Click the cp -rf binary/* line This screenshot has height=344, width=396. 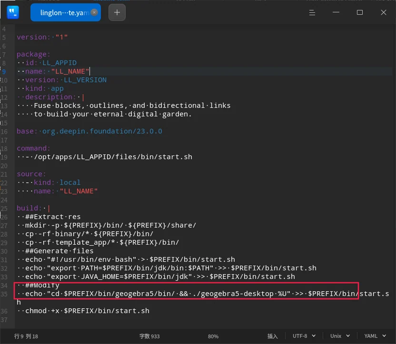(x=85, y=234)
